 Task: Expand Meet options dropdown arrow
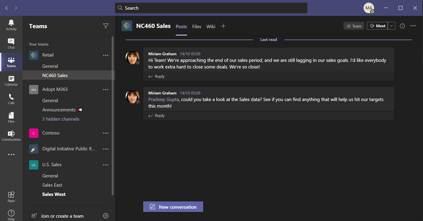392,26
